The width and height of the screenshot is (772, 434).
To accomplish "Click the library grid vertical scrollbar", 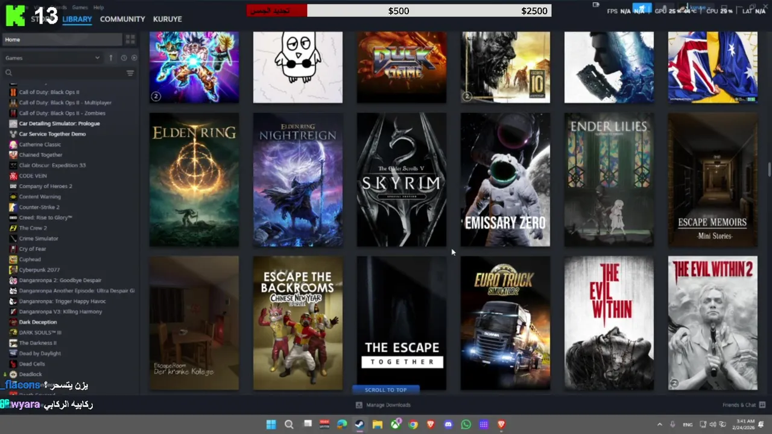I will coord(769,169).
